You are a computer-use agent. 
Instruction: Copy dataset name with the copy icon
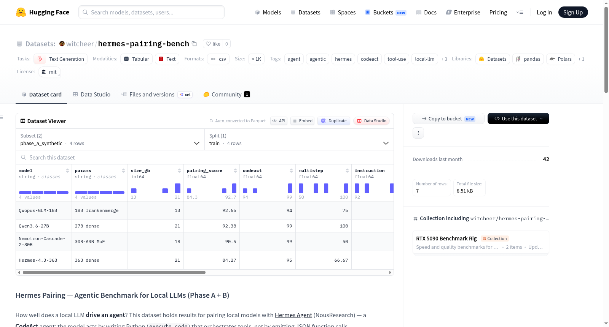click(194, 44)
